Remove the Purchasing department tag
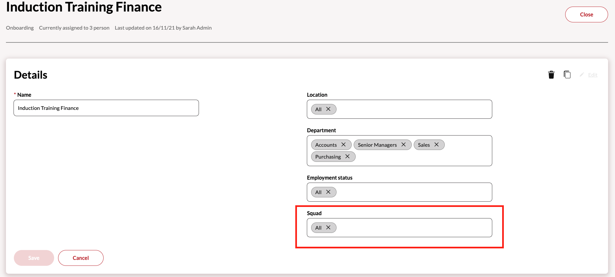Viewport: 615px width, 277px height. coord(347,157)
